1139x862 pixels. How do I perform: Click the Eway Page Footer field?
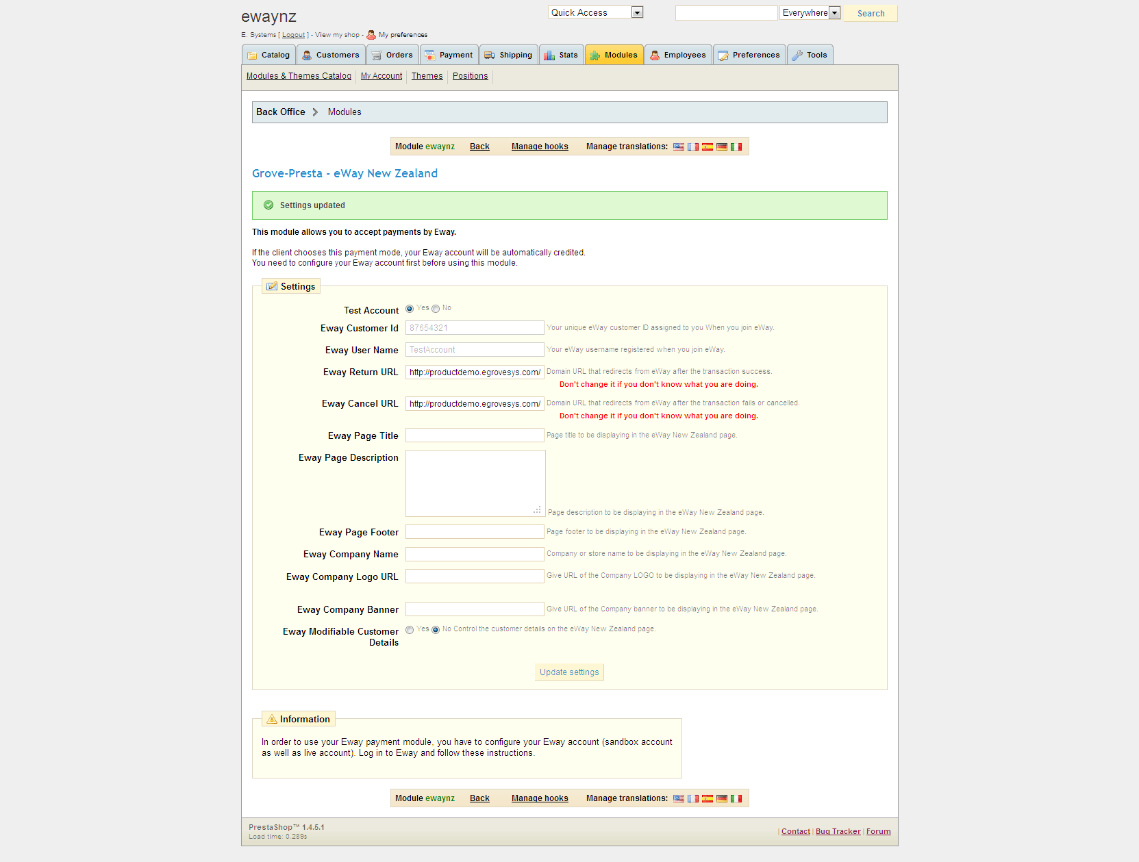pyautogui.click(x=475, y=532)
